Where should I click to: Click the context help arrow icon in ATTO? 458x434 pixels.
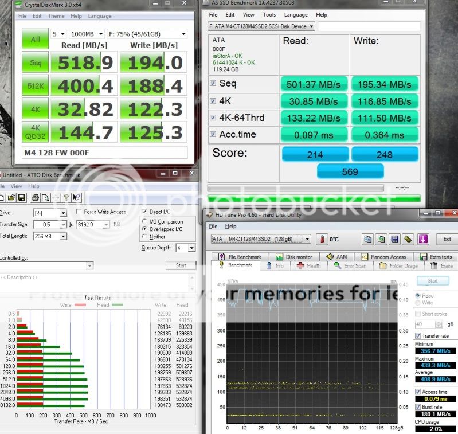[77, 198]
